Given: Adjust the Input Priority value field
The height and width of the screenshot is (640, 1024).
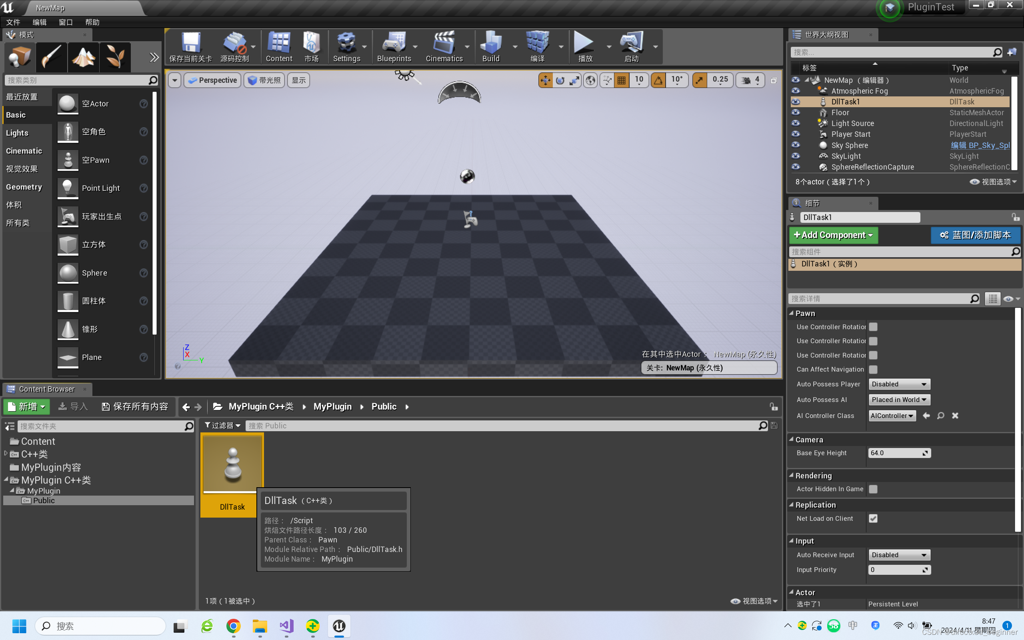Looking at the screenshot, I should point(899,570).
